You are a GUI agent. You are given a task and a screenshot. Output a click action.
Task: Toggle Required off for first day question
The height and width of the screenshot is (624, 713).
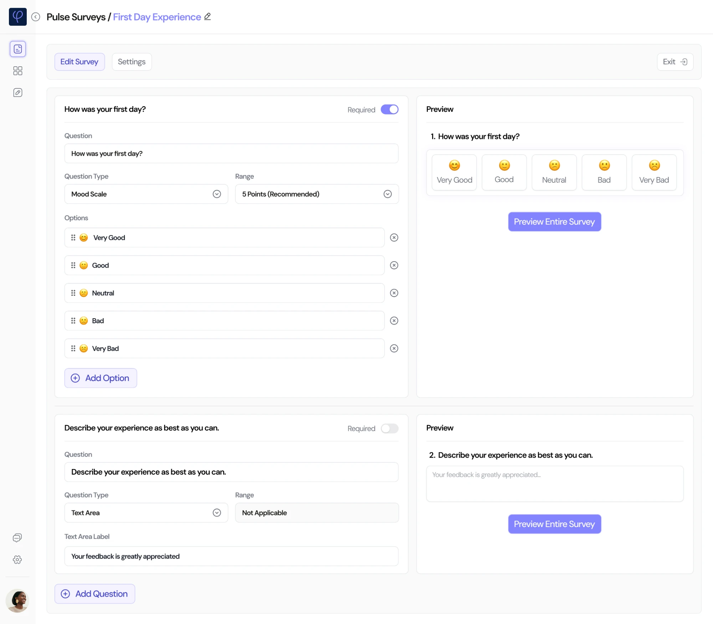click(x=389, y=109)
